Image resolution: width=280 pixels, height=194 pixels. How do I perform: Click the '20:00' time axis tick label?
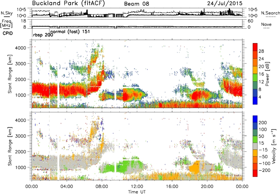click(x=207, y=187)
